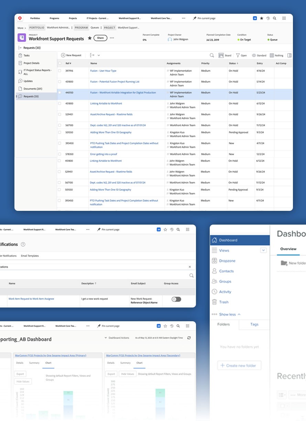The height and width of the screenshot is (421, 306).
Task: Click Export in the Primary report
Action: click(x=20, y=374)
